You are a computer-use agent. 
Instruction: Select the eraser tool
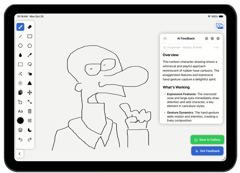(x=30, y=27)
